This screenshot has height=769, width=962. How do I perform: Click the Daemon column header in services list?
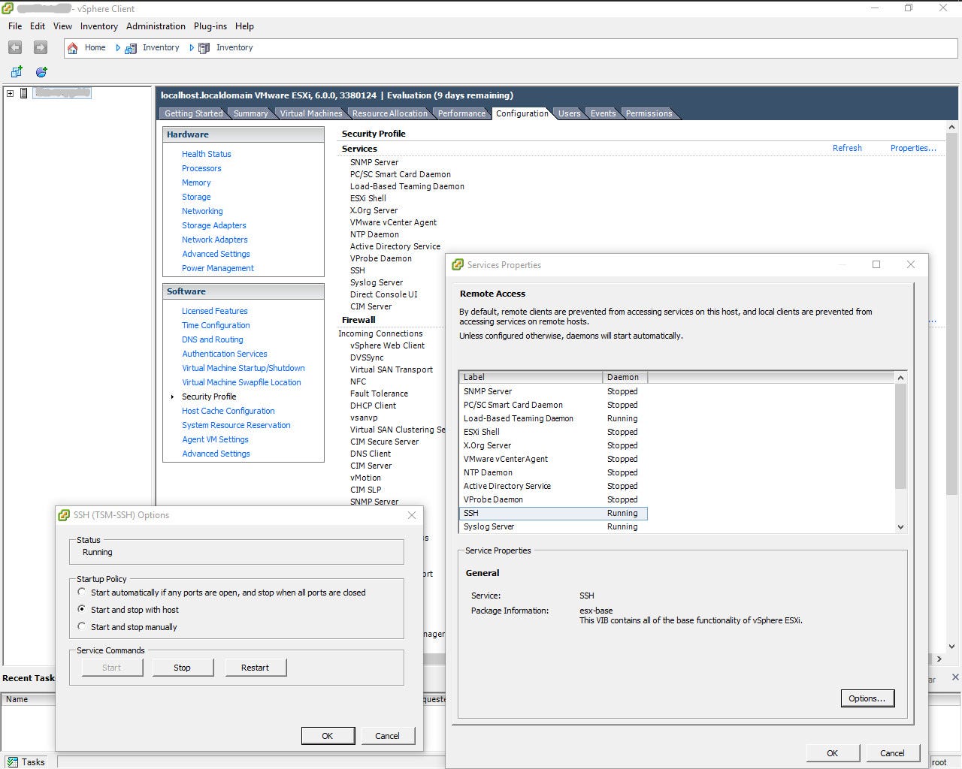[625, 377]
